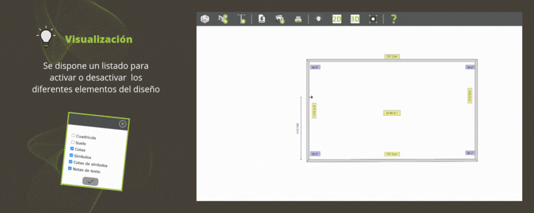This screenshot has height=213, width=534.
Task: Click the printer icon in toolbar
Action: [x=298, y=19]
